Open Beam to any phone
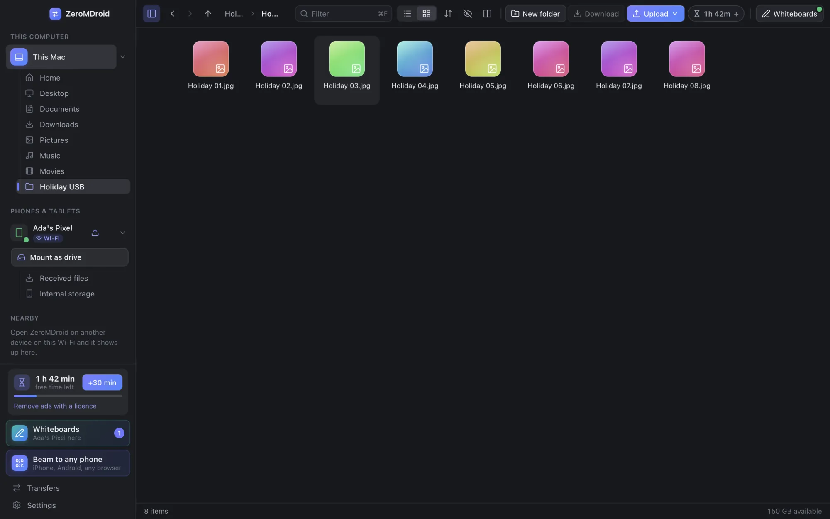 pyautogui.click(x=68, y=463)
